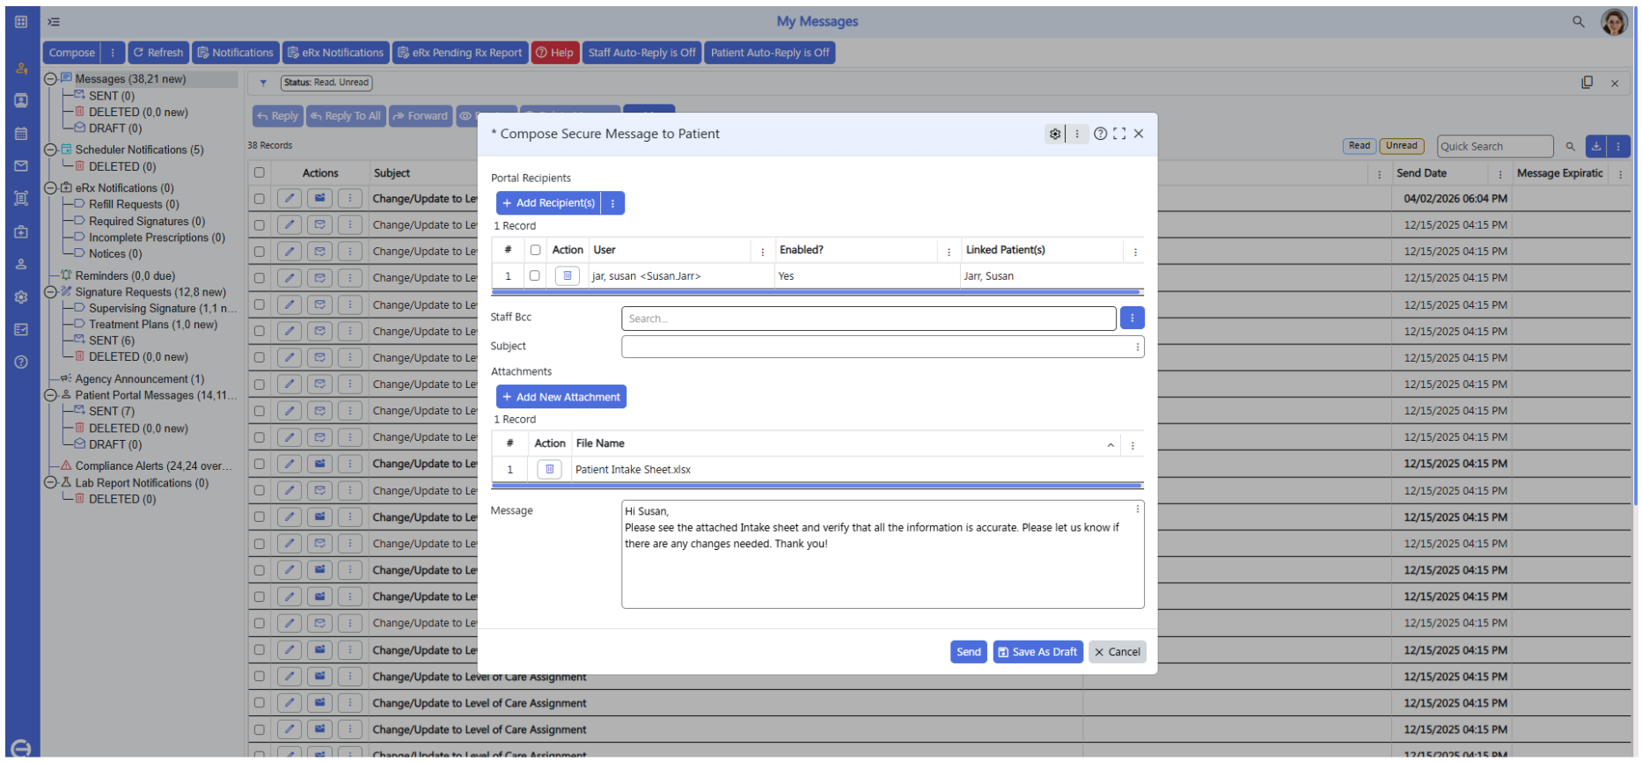Select all messages header checkbox
The height and width of the screenshot is (762, 1642).
click(x=260, y=172)
